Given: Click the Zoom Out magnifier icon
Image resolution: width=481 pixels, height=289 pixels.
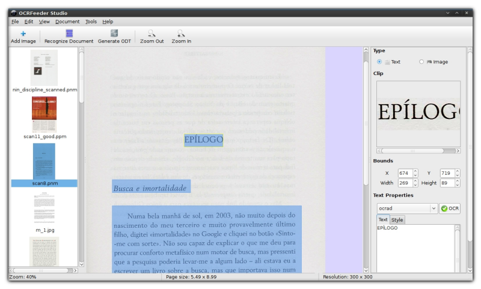Looking at the screenshot, I should click(152, 33).
